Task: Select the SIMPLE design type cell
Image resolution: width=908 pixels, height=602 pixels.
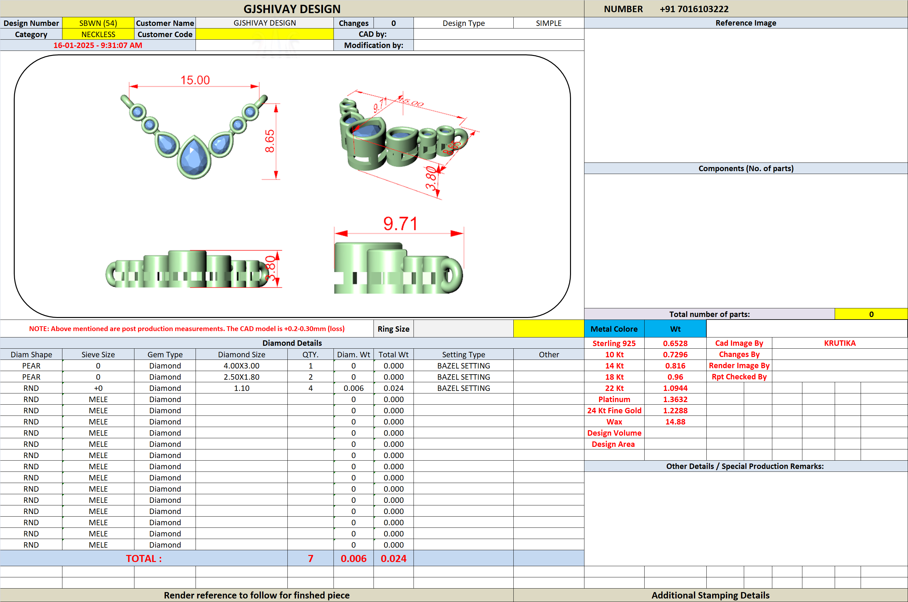Action: pyautogui.click(x=549, y=23)
